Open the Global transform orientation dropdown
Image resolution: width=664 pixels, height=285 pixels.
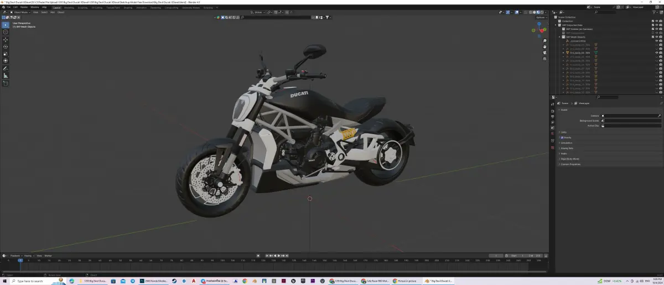258,12
